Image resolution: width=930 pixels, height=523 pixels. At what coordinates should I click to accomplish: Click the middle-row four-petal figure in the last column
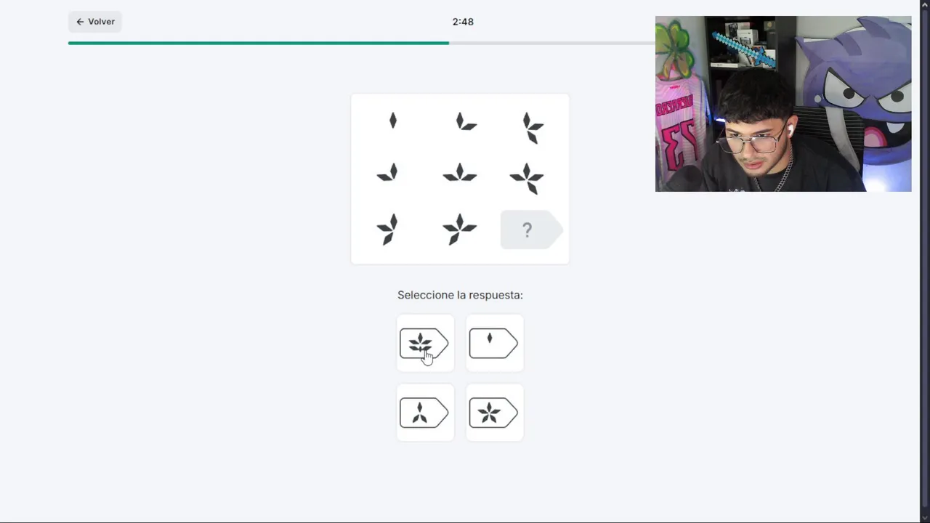527,179
